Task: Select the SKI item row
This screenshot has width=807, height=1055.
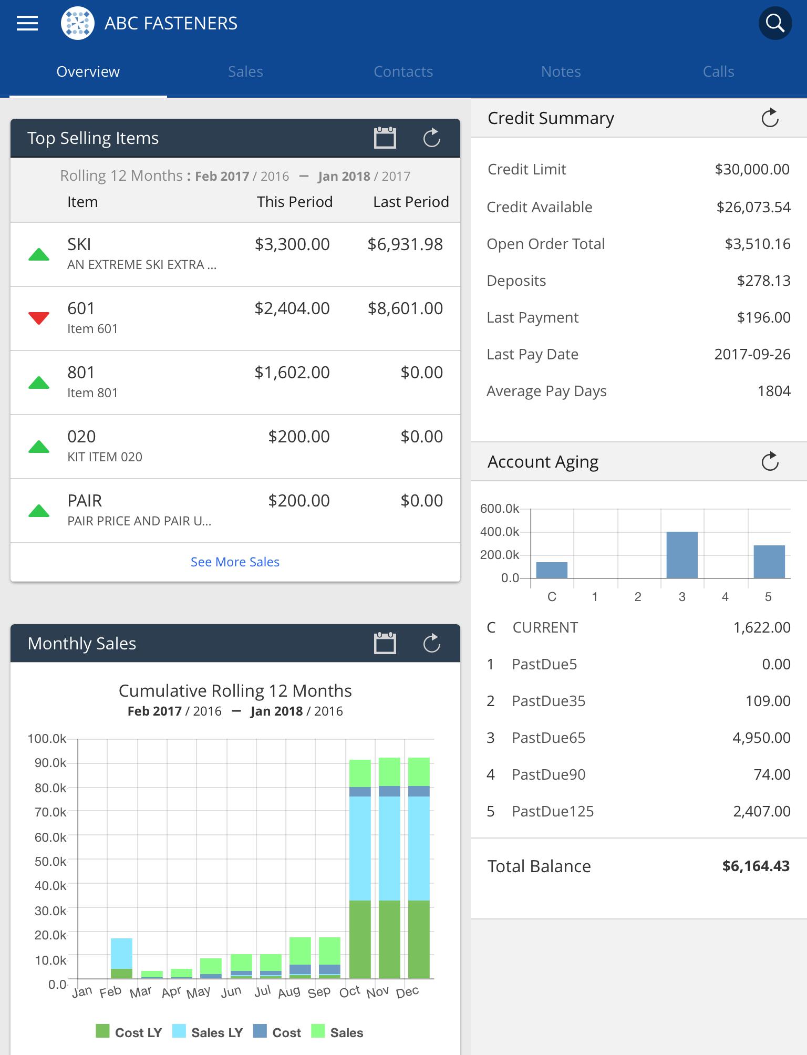Action: pyautogui.click(x=235, y=254)
